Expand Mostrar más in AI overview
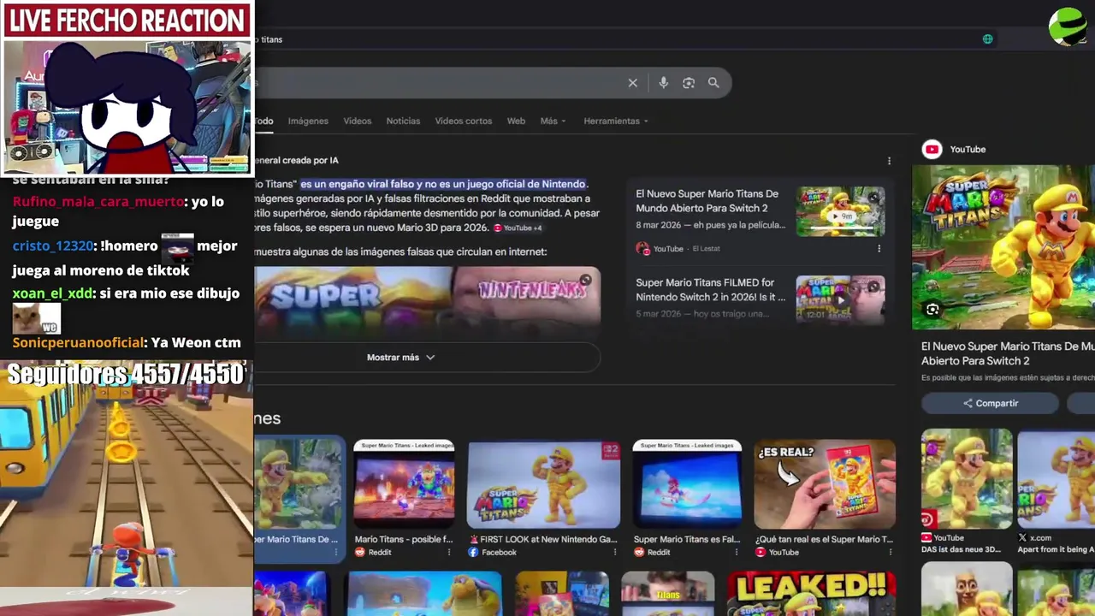The width and height of the screenshot is (1095, 616). (400, 358)
